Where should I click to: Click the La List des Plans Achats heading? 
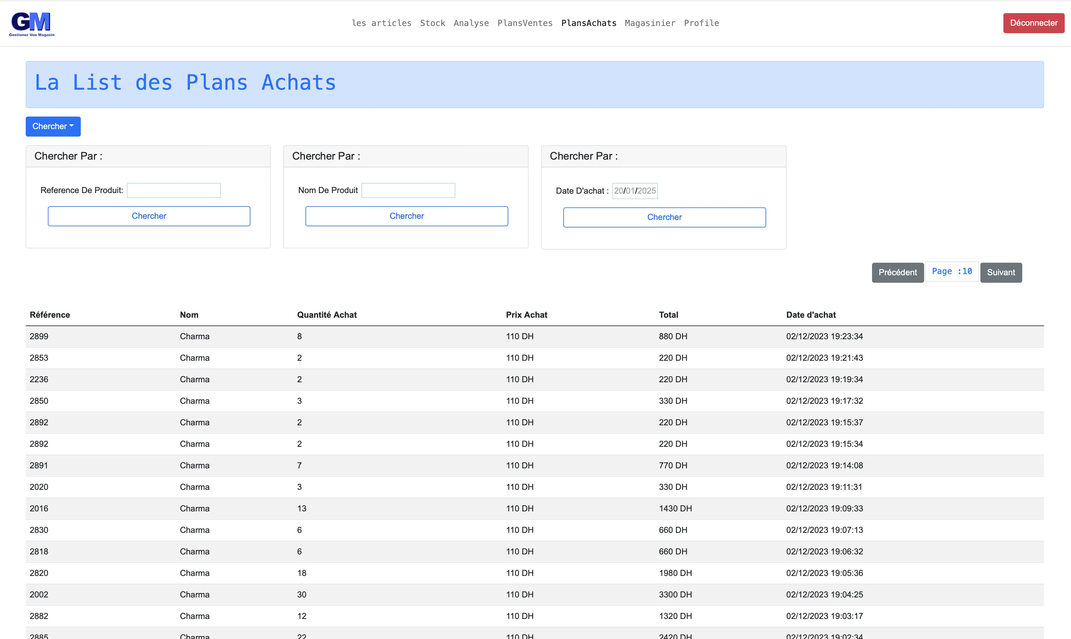(x=185, y=83)
